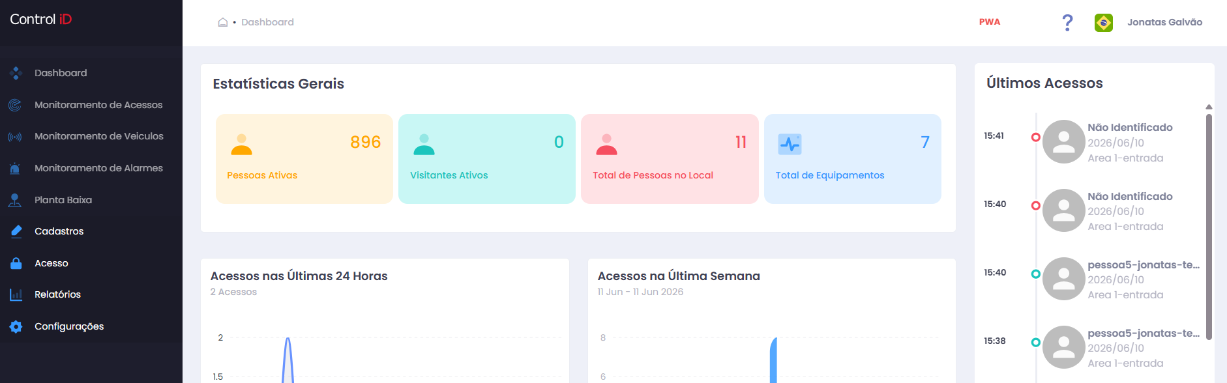Open the help question mark icon
This screenshot has width=1227, height=383.
pos(1067,22)
